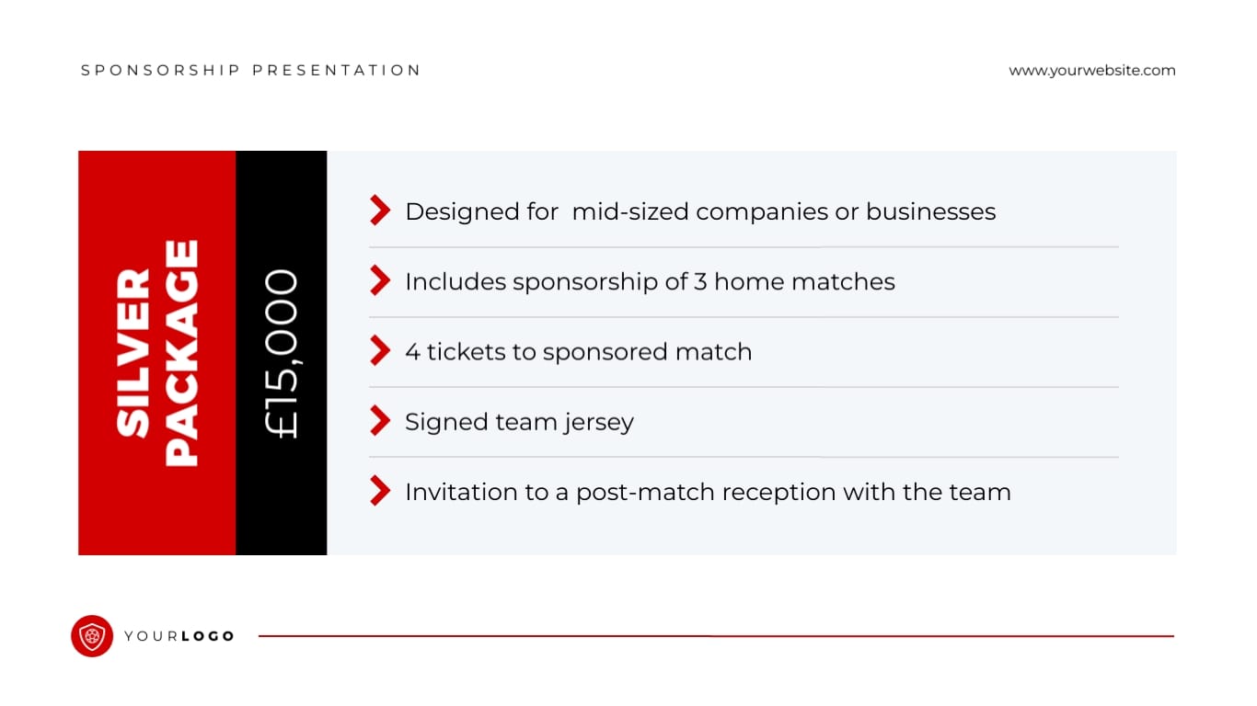This screenshot has height=706, width=1257.
Task: Click the chevron beside 'Signed team jersey'
Action: pyautogui.click(x=380, y=420)
